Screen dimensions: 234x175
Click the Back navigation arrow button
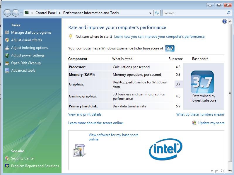[x=7, y=13]
